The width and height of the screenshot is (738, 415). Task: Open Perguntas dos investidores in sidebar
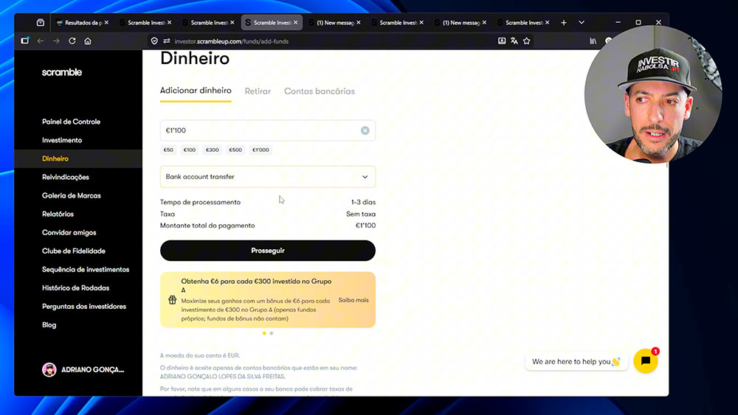[x=84, y=307]
